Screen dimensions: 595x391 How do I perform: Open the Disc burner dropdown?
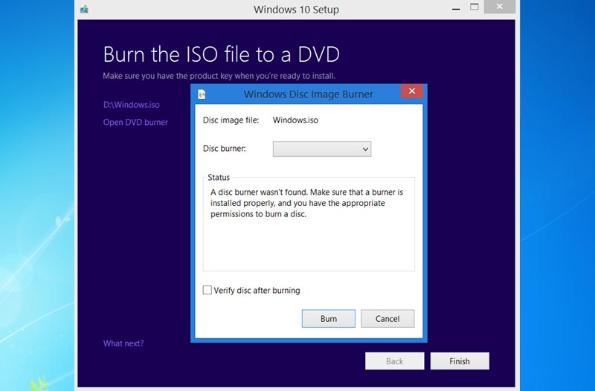pos(322,149)
